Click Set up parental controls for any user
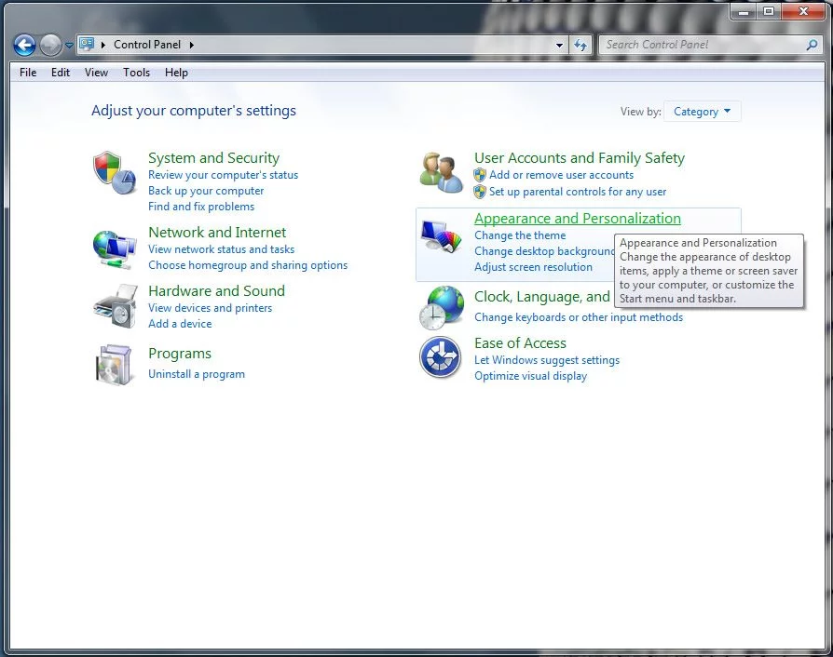The height and width of the screenshot is (657, 833). (x=578, y=192)
